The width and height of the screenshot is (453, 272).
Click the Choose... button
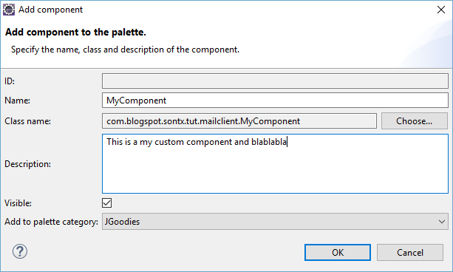415,121
